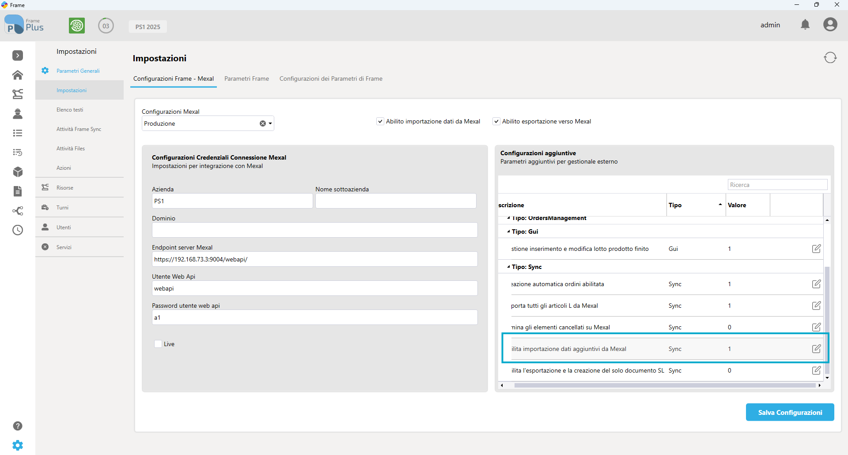
Task: Click the Azienda input field
Action: point(232,201)
